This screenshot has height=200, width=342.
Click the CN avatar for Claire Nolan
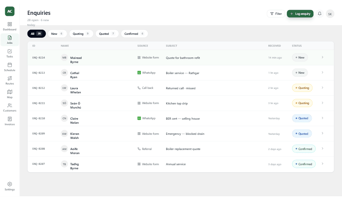pyautogui.click(x=64, y=119)
